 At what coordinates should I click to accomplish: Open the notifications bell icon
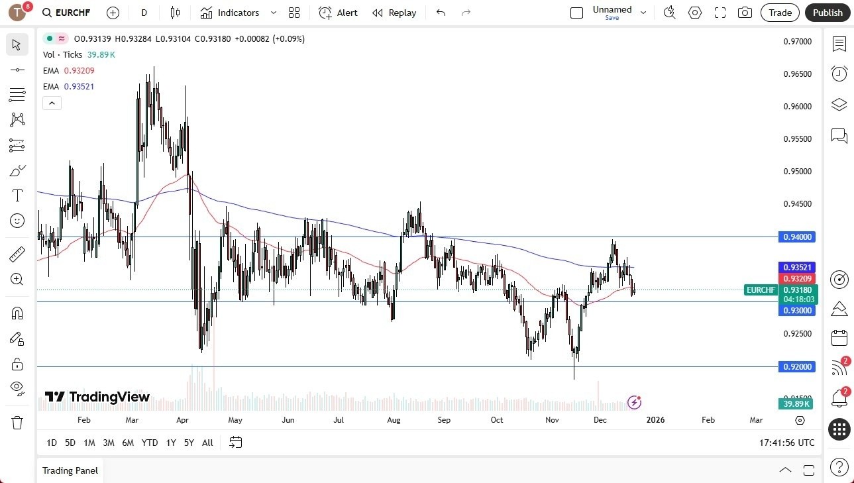[839, 398]
